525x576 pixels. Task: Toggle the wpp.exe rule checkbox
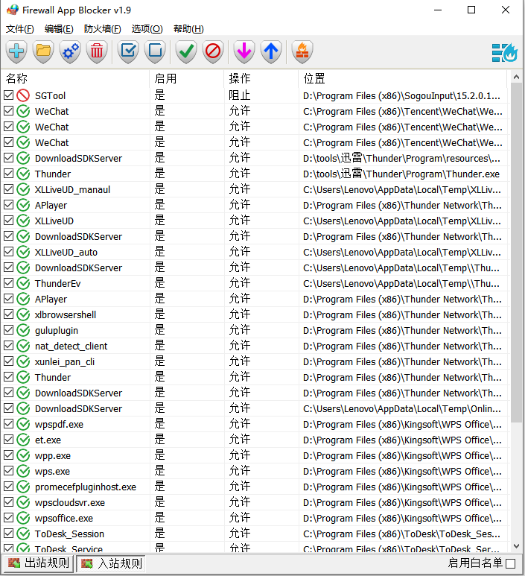(x=8, y=455)
